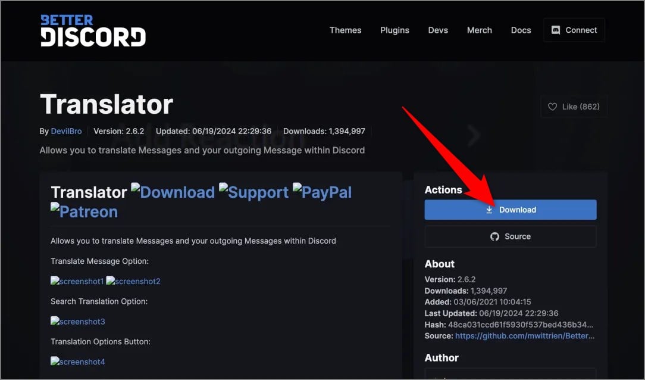The height and width of the screenshot is (380, 645).
Task: View the screenshot4 image link
Action: [x=78, y=362]
